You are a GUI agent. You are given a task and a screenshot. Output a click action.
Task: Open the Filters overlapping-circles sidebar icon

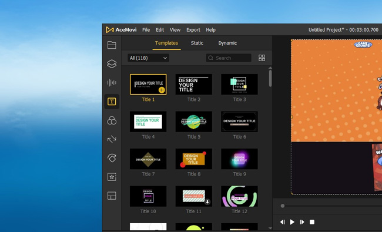click(112, 120)
